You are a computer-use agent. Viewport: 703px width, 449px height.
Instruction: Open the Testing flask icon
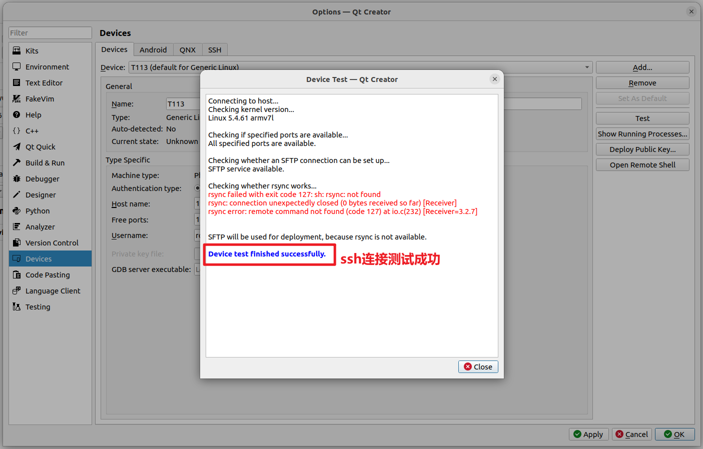coord(17,306)
